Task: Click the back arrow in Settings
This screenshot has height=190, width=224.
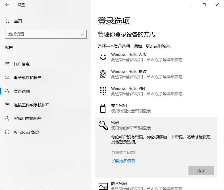Action: tap(7, 5)
